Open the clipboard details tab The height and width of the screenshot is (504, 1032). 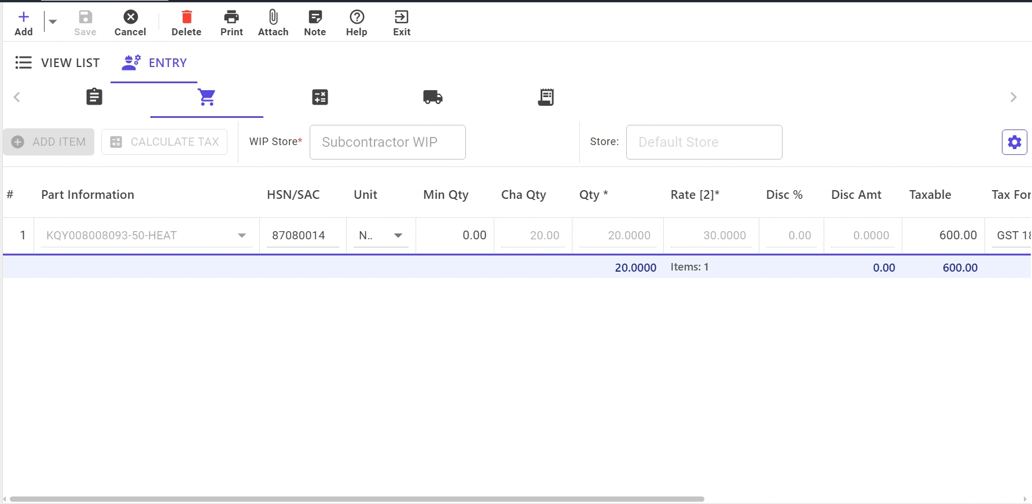click(x=94, y=97)
